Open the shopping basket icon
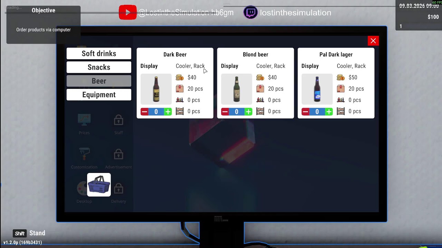Screen dimensions: 442x248 (99, 185)
